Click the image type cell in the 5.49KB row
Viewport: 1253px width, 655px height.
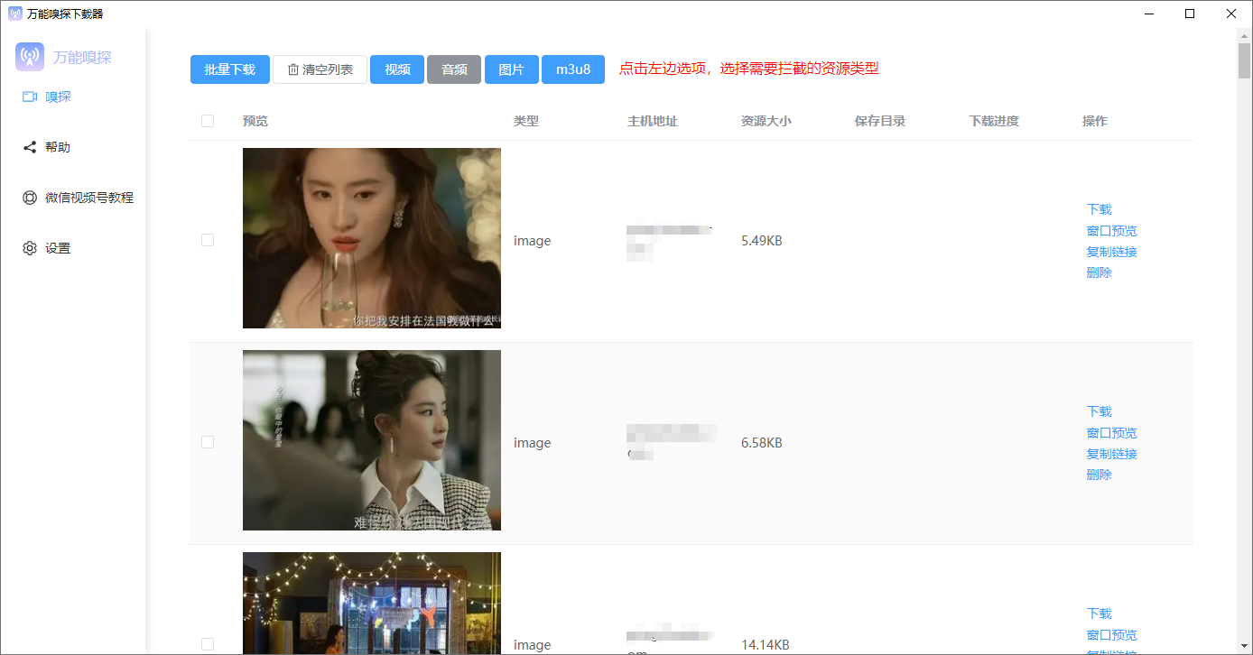click(x=533, y=241)
